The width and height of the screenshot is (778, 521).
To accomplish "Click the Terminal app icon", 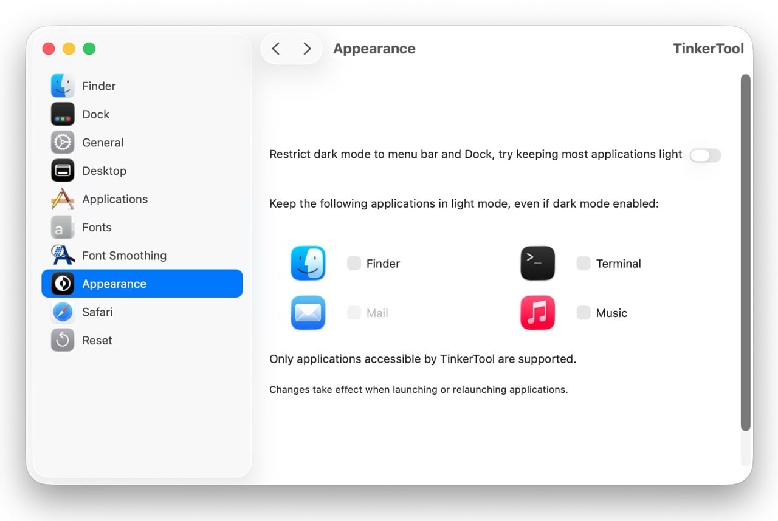I will coord(537,263).
